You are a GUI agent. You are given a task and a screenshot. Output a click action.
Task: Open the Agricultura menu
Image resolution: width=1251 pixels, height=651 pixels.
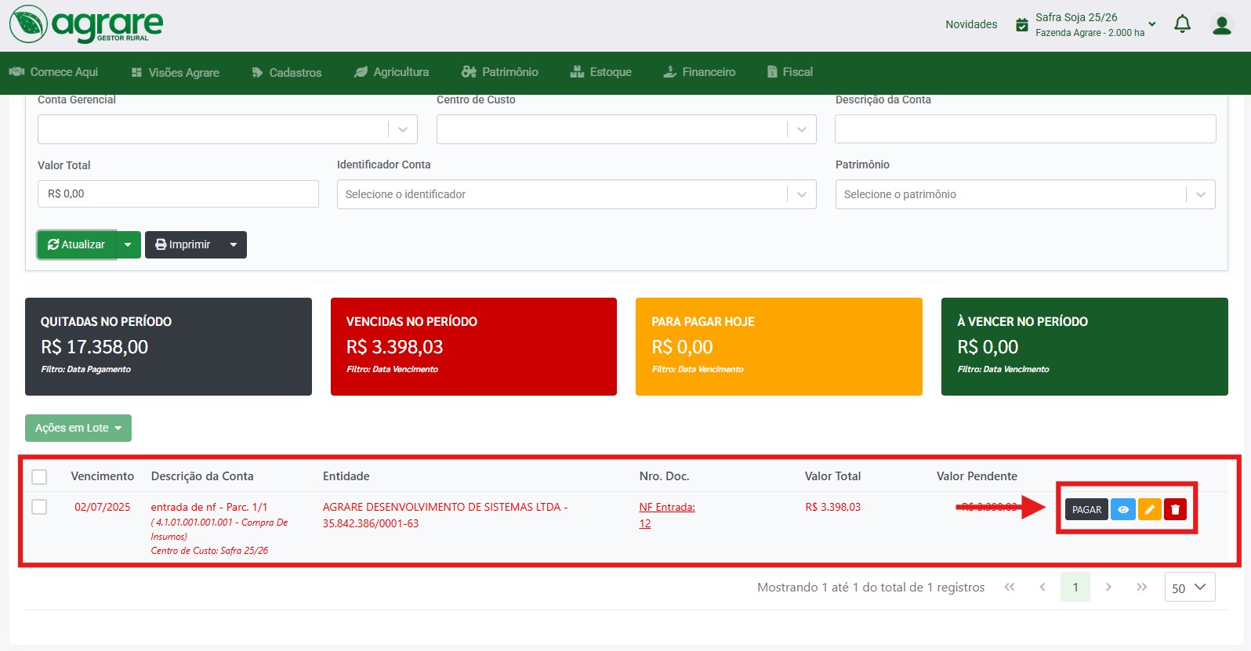(391, 72)
